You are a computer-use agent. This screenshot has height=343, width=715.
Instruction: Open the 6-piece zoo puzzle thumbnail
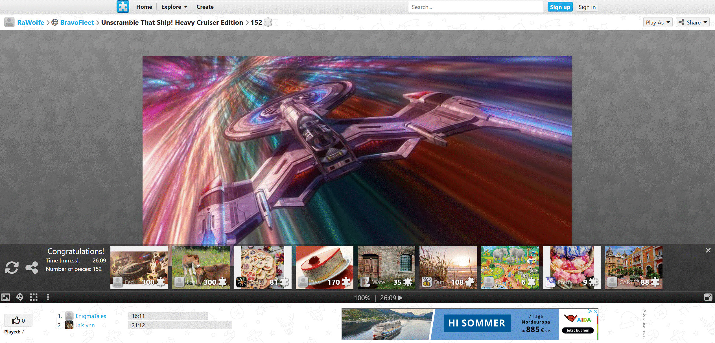click(510, 268)
